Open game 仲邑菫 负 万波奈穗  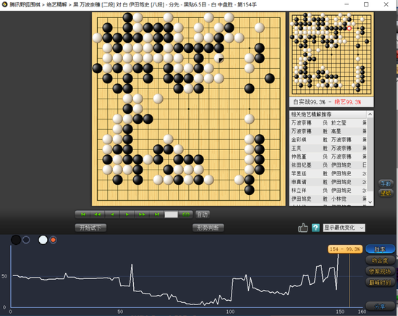[x=329, y=157]
